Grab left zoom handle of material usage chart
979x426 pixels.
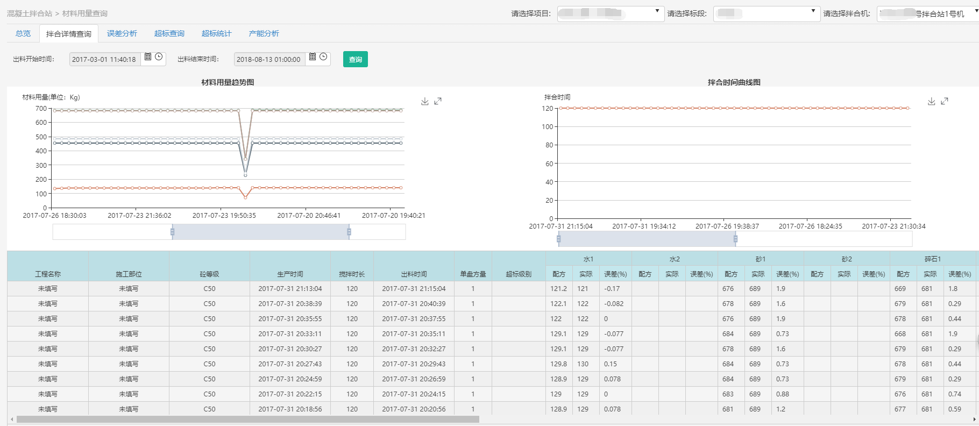(172, 232)
